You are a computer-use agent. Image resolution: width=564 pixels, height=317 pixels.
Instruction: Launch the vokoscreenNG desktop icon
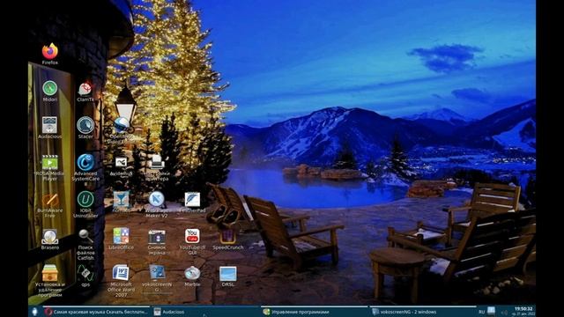coord(157,273)
